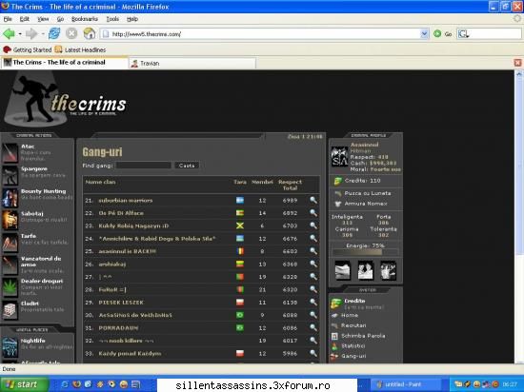Open back button history dropdown arrow
Viewport: 524px width, 392px height.
[x=20, y=33]
